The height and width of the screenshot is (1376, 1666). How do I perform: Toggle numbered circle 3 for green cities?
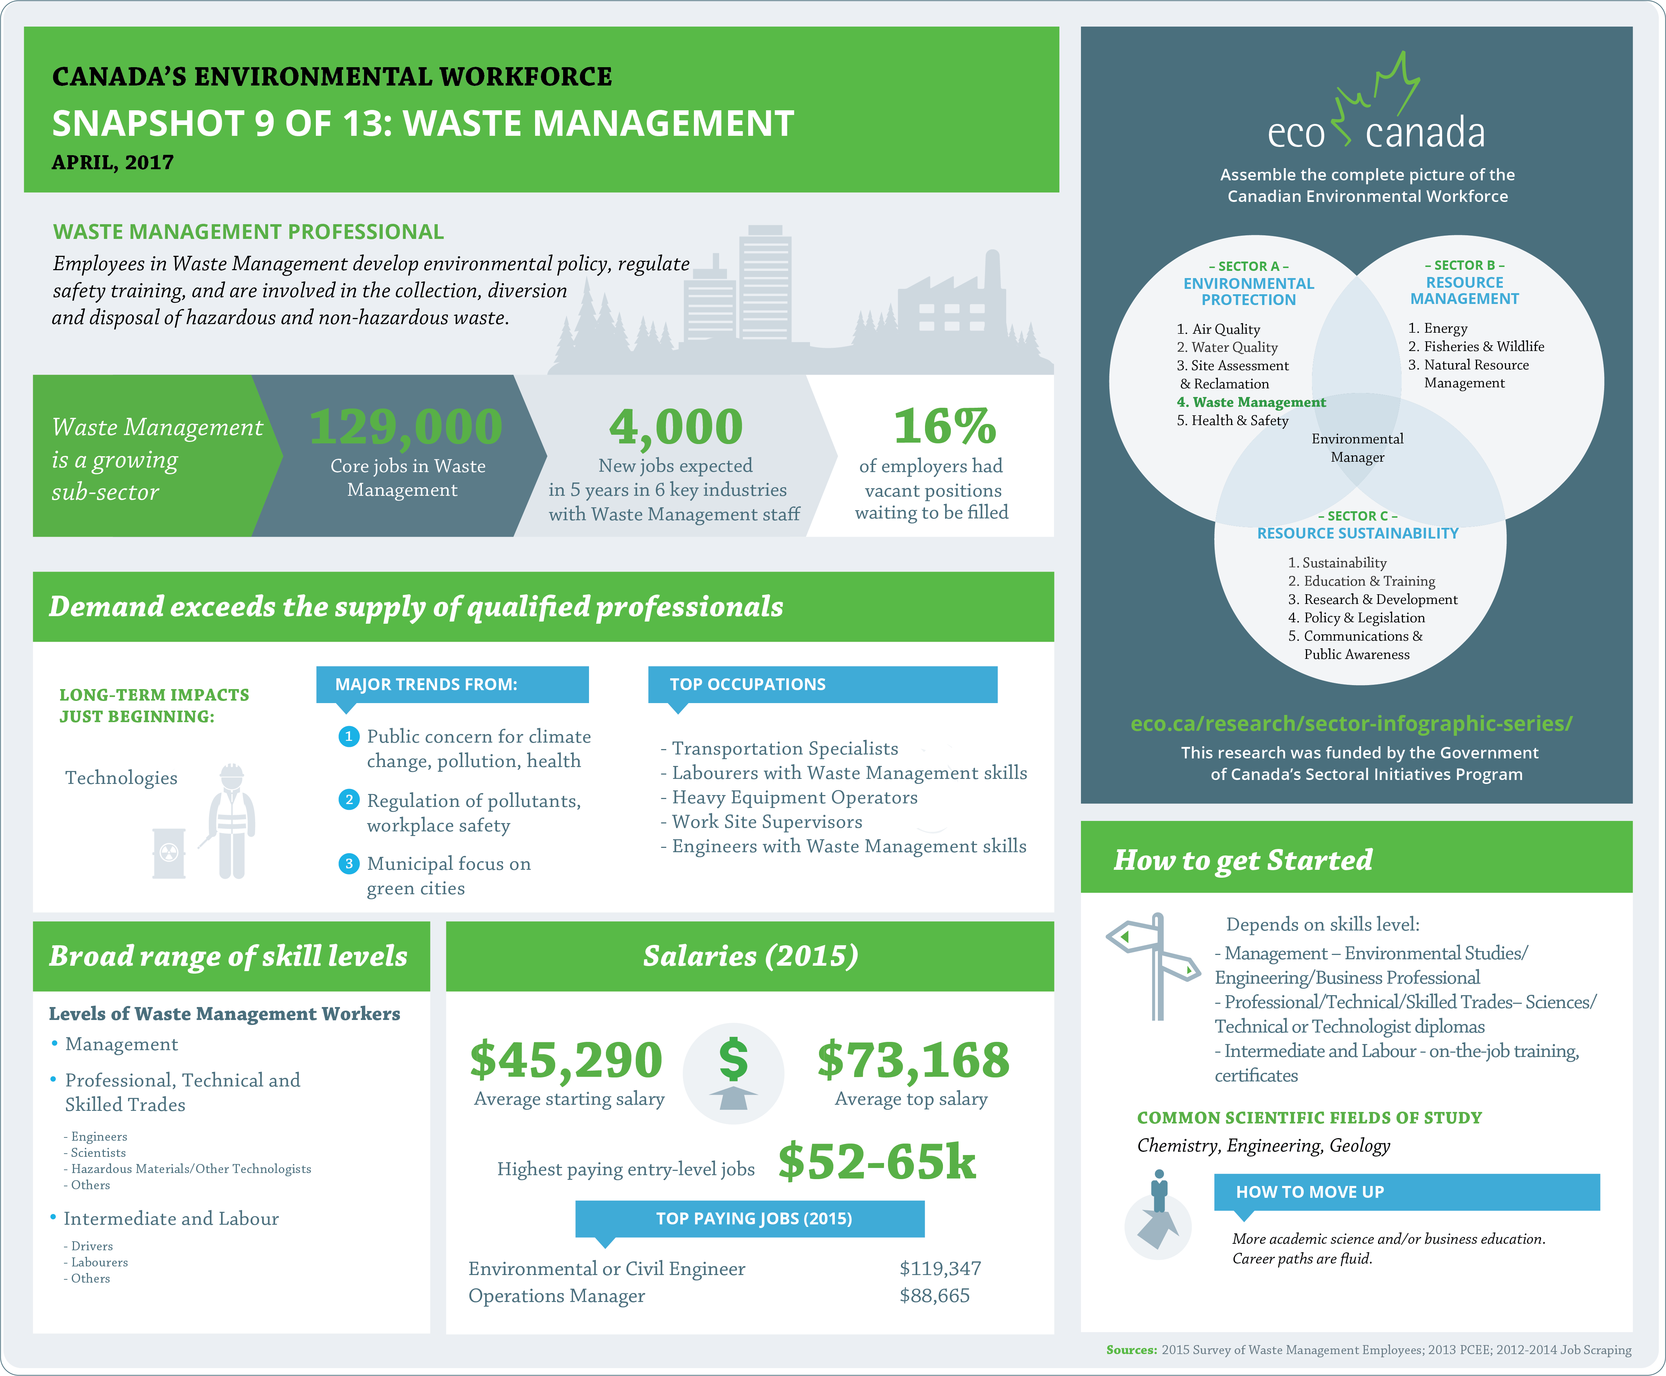(x=348, y=863)
